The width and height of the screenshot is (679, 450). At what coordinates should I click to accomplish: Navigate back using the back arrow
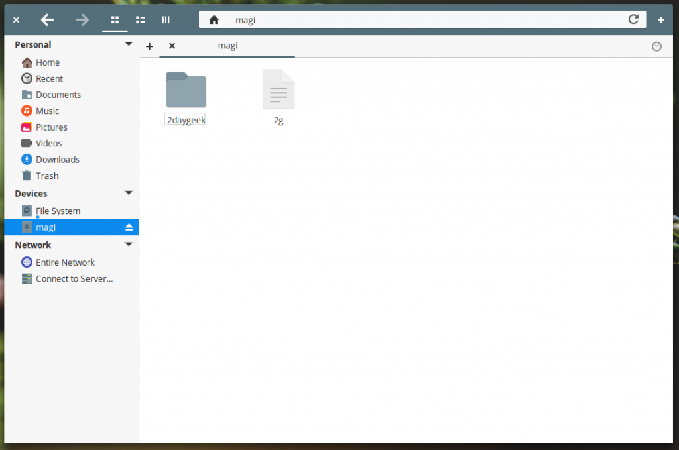click(47, 19)
